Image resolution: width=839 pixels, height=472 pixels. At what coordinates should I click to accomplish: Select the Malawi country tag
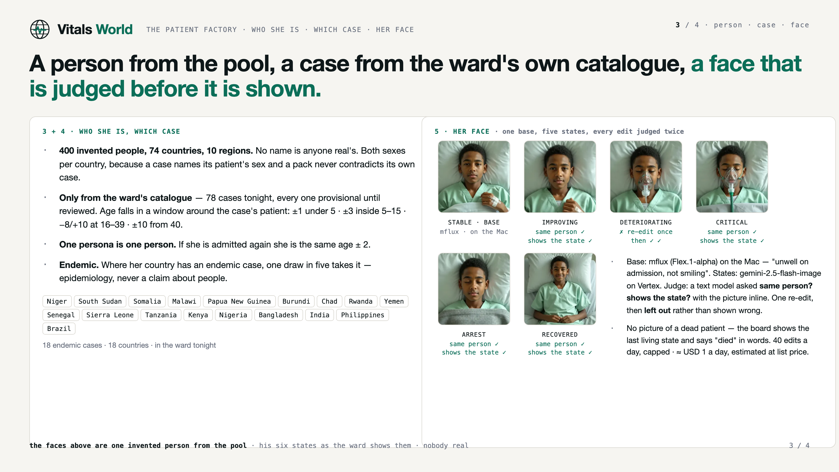tap(184, 301)
